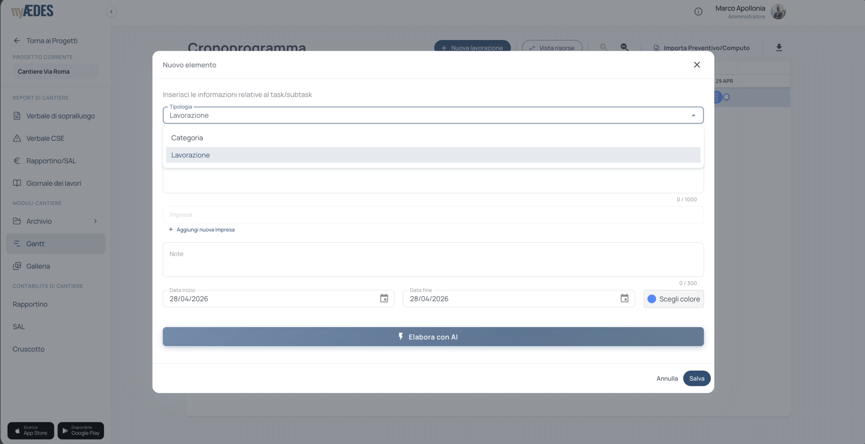
Task: Open the Data inizio calendar picker
Action: click(384, 298)
